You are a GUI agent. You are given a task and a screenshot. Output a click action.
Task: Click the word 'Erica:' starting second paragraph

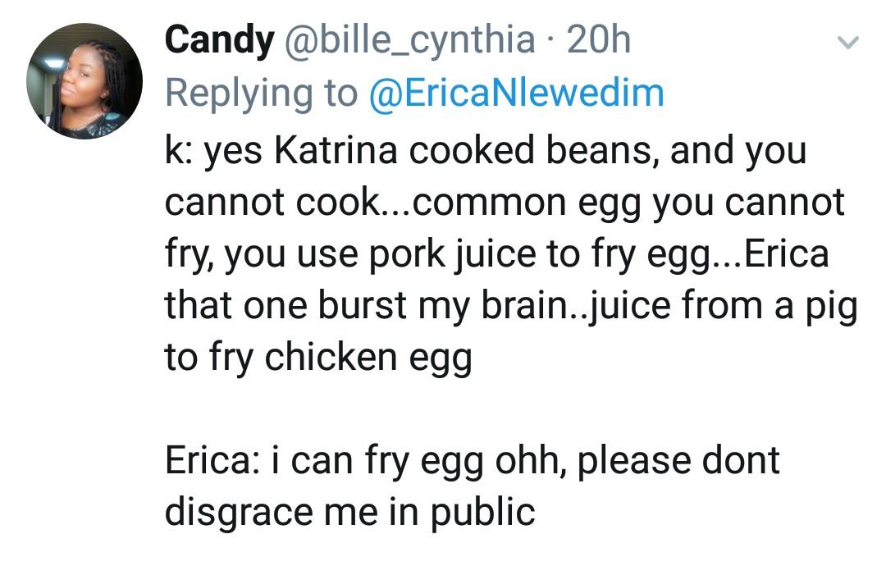click(x=212, y=461)
